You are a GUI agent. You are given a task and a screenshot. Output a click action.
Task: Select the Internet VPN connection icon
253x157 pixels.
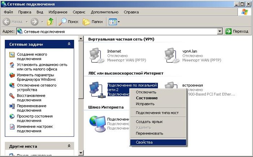(x=97, y=56)
